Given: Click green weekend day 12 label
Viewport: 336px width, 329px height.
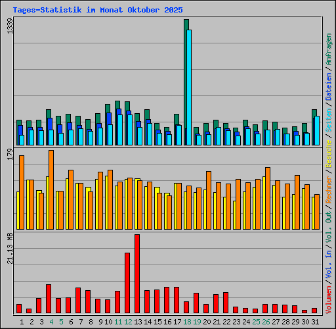Looking at the screenshot, I should 128,322.
